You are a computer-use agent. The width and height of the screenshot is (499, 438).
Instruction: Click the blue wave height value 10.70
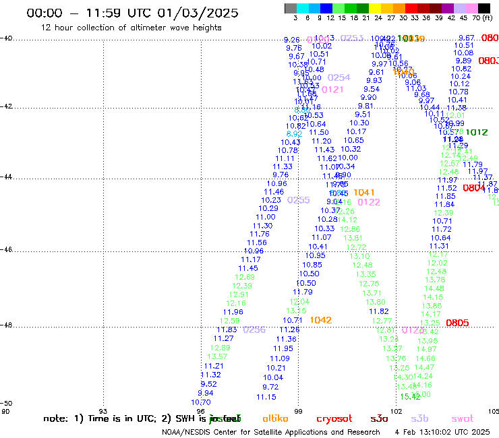tap(201, 402)
